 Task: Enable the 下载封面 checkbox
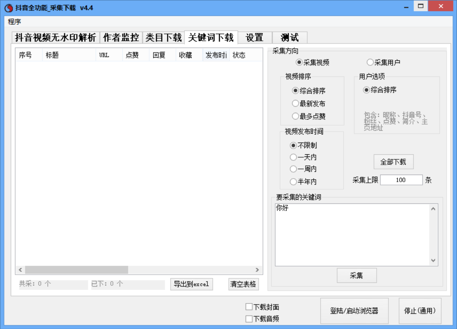tap(263, 307)
